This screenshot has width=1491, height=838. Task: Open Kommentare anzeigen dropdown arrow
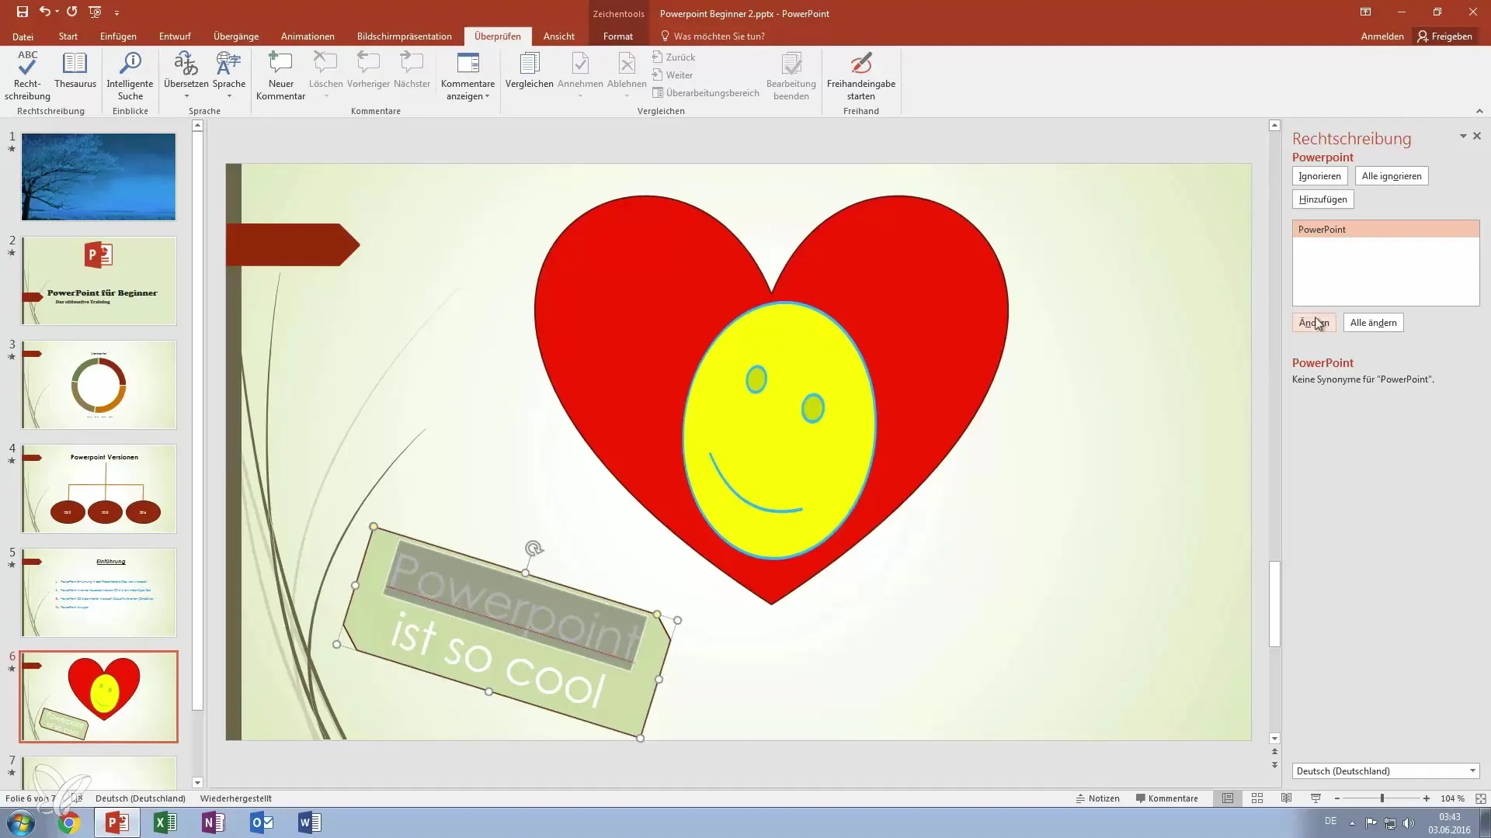coord(487,97)
